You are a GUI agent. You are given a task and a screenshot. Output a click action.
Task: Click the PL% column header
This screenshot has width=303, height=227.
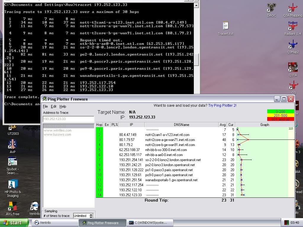[x=115, y=125]
